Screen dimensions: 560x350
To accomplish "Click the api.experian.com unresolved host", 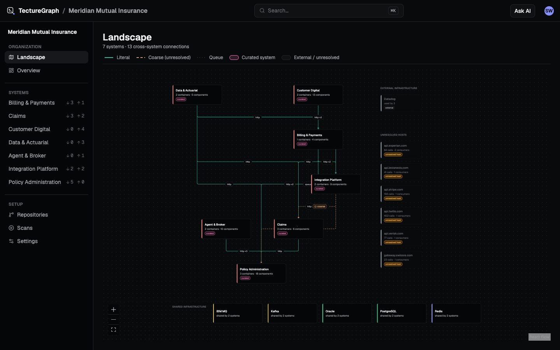I will (401, 150).
